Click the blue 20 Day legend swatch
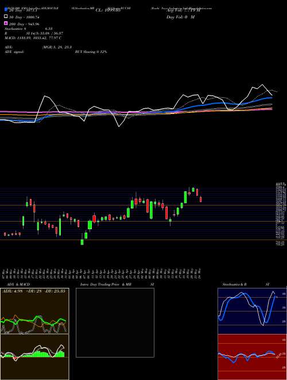The image size is (287, 380). [x=6, y=10]
